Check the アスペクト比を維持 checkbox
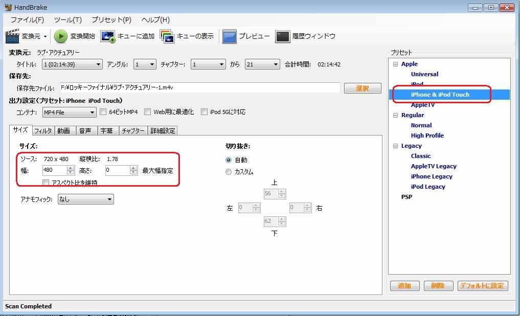The image size is (520, 316). coord(46,183)
